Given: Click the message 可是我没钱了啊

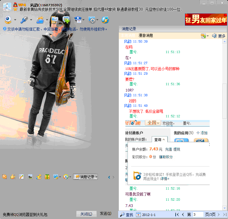Looking at the screenshot, I should coord(138,194).
